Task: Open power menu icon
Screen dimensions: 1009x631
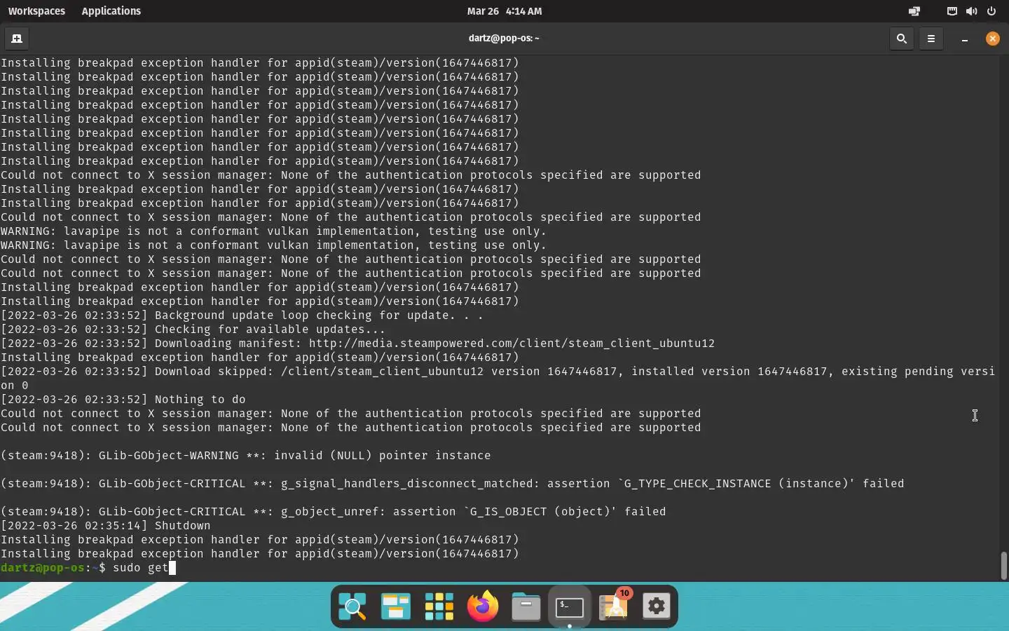Action: [x=991, y=11]
